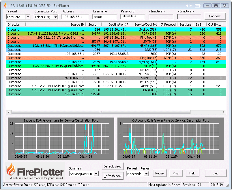Select the HTTP (80) outbound row
The width and height of the screenshot is (232, 190).
pyautogui.click(x=116, y=66)
